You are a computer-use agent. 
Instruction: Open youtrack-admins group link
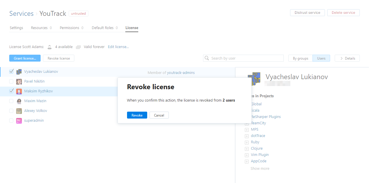[181, 73]
